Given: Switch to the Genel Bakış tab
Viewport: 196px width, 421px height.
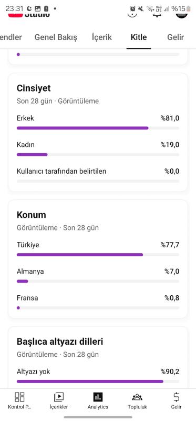Looking at the screenshot, I should 56,37.
